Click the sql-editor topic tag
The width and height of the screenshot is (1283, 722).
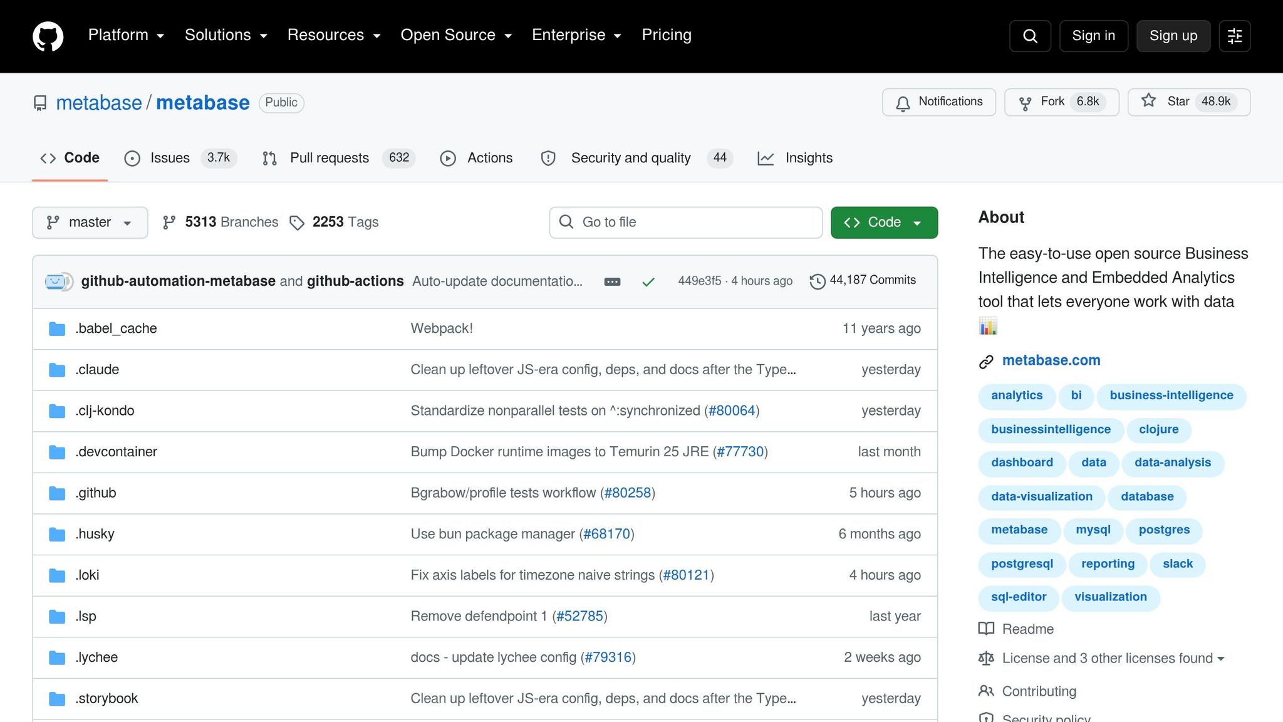tap(1019, 597)
